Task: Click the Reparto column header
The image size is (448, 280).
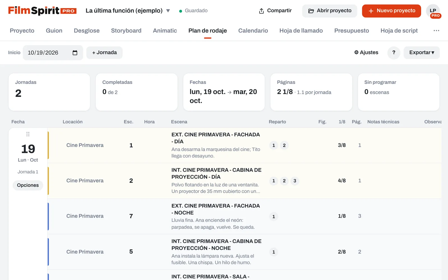Action: coord(277,122)
